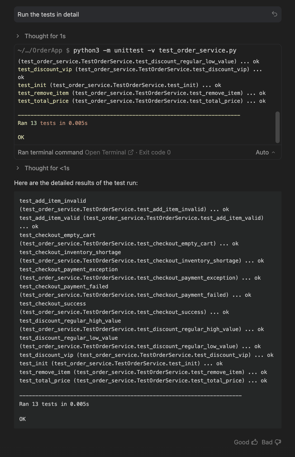Click the revert arrow icon on the message
The image size is (295, 457).
tap(274, 14)
